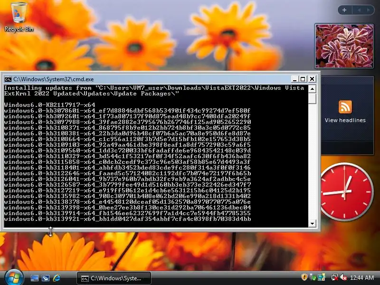Open the Windows Start orb
The image size is (380, 285).
pyautogui.click(x=14, y=277)
